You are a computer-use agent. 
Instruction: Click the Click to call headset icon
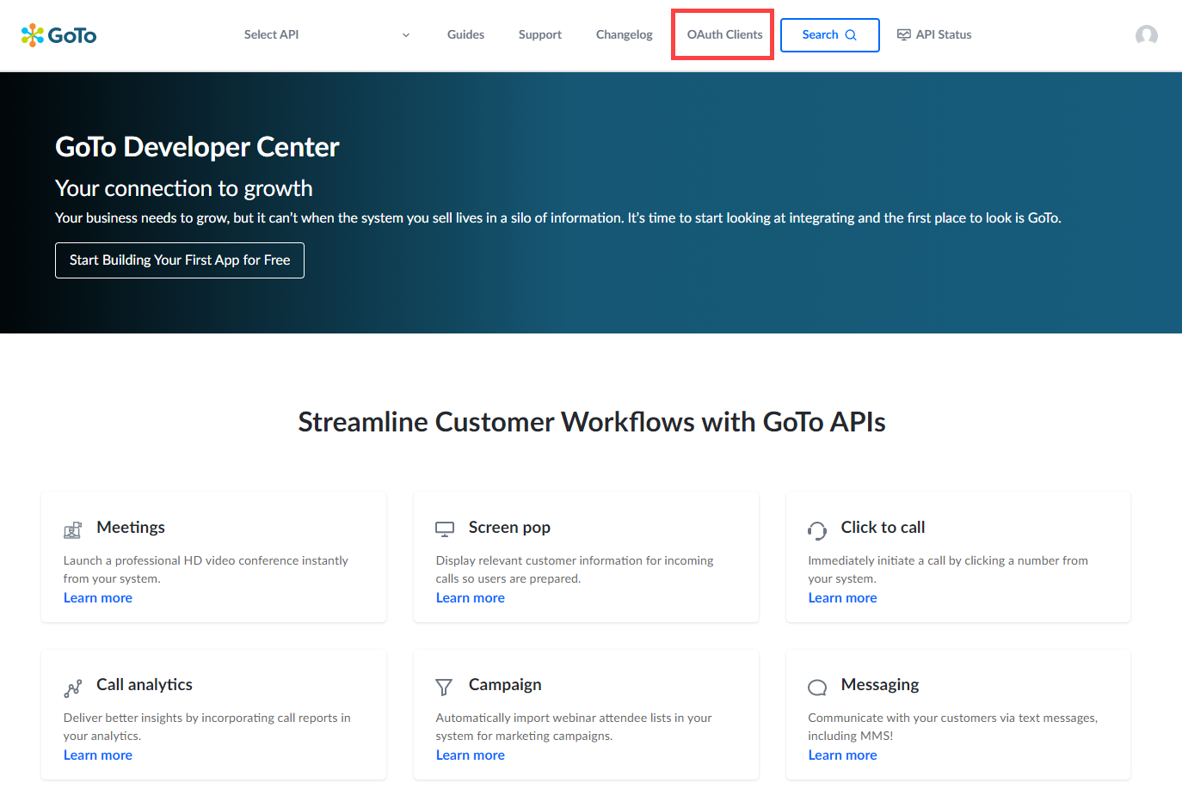pyautogui.click(x=817, y=530)
